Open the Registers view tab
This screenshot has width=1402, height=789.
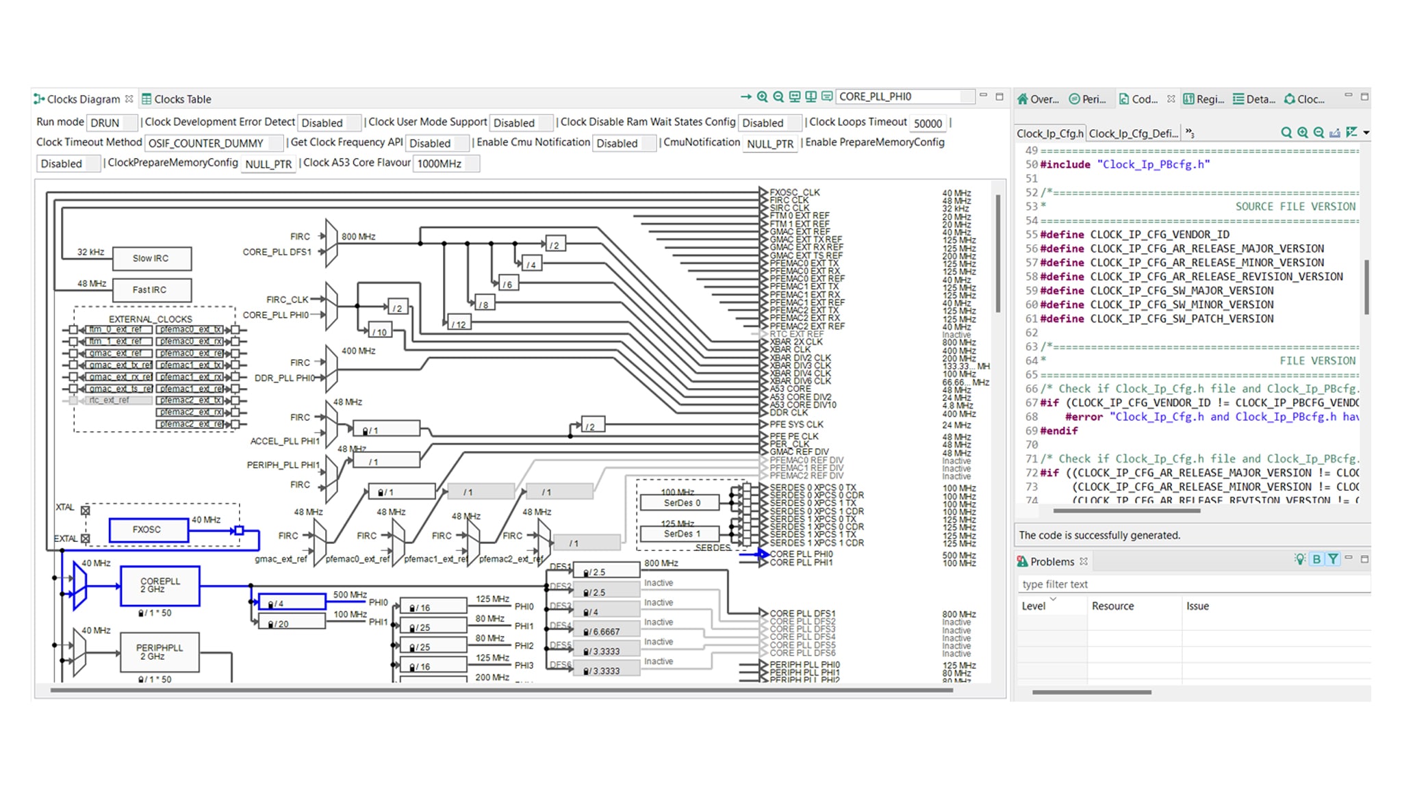pos(1204,99)
